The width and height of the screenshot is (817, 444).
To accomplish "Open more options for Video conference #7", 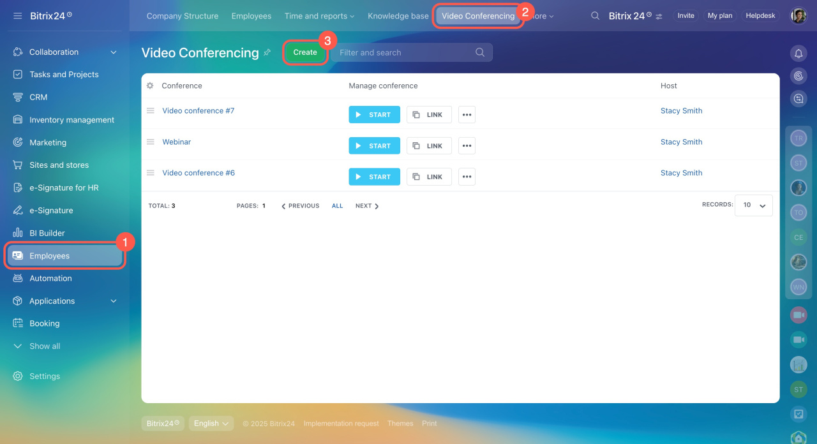I will coord(467,115).
